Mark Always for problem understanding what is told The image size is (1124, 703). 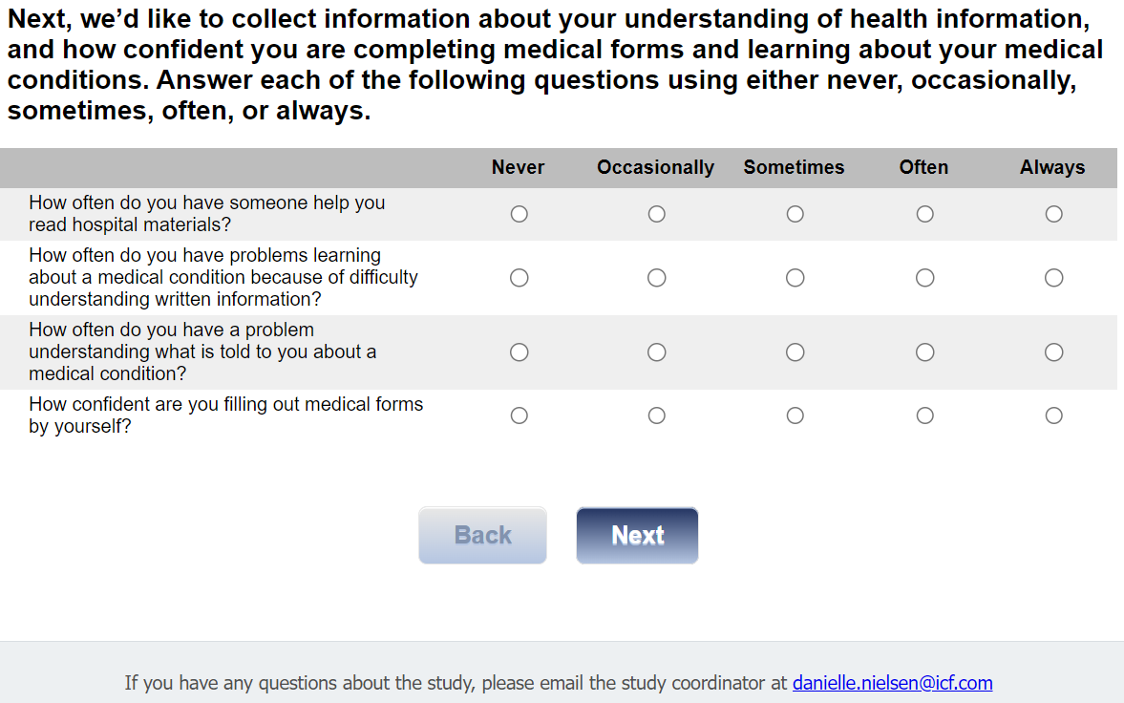[1053, 352]
